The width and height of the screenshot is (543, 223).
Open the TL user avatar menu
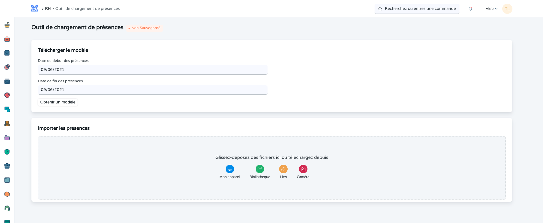pos(507,9)
